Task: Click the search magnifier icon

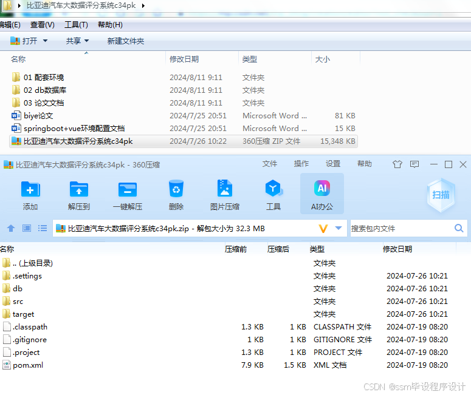Action: coord(459,229)
